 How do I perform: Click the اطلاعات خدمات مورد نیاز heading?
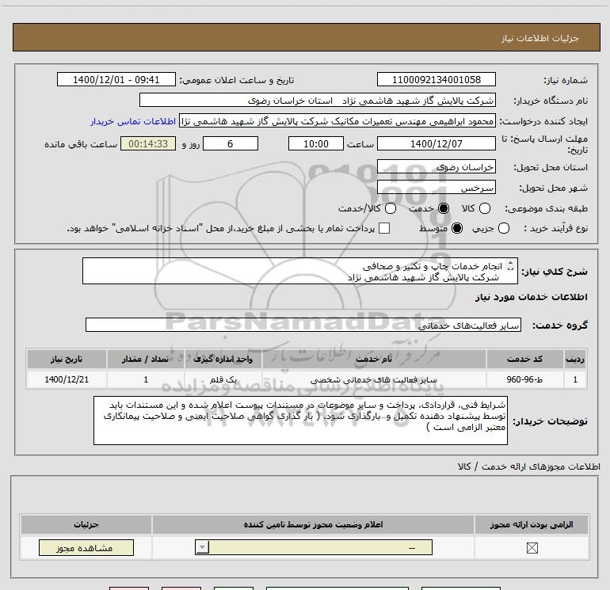point(531,297)
